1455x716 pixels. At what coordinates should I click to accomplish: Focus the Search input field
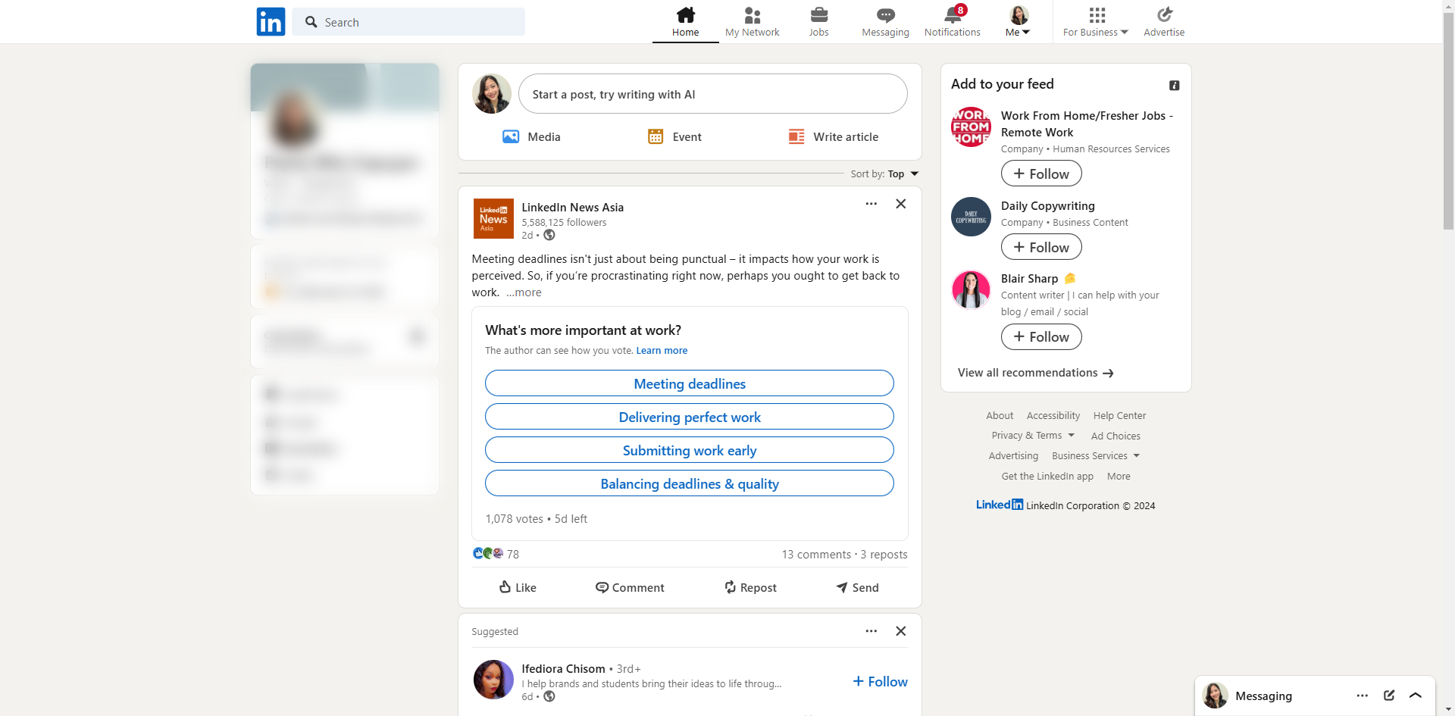pos(408,22)
